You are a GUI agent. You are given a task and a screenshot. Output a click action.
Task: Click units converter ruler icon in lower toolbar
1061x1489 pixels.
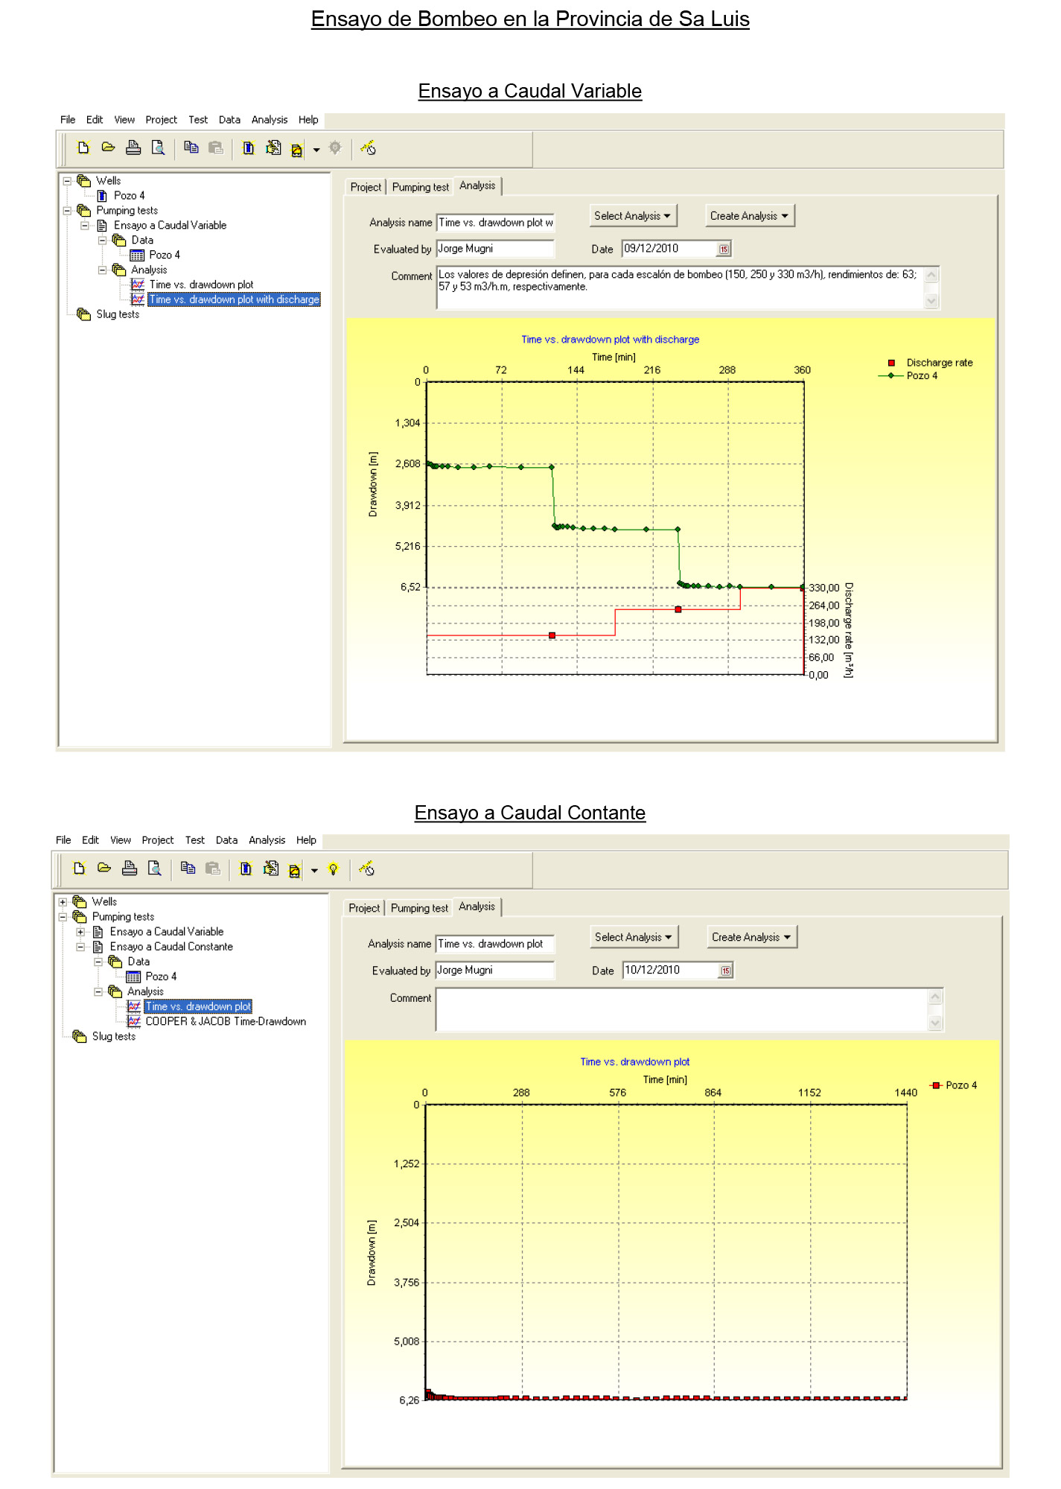click(x=366, y=869)
